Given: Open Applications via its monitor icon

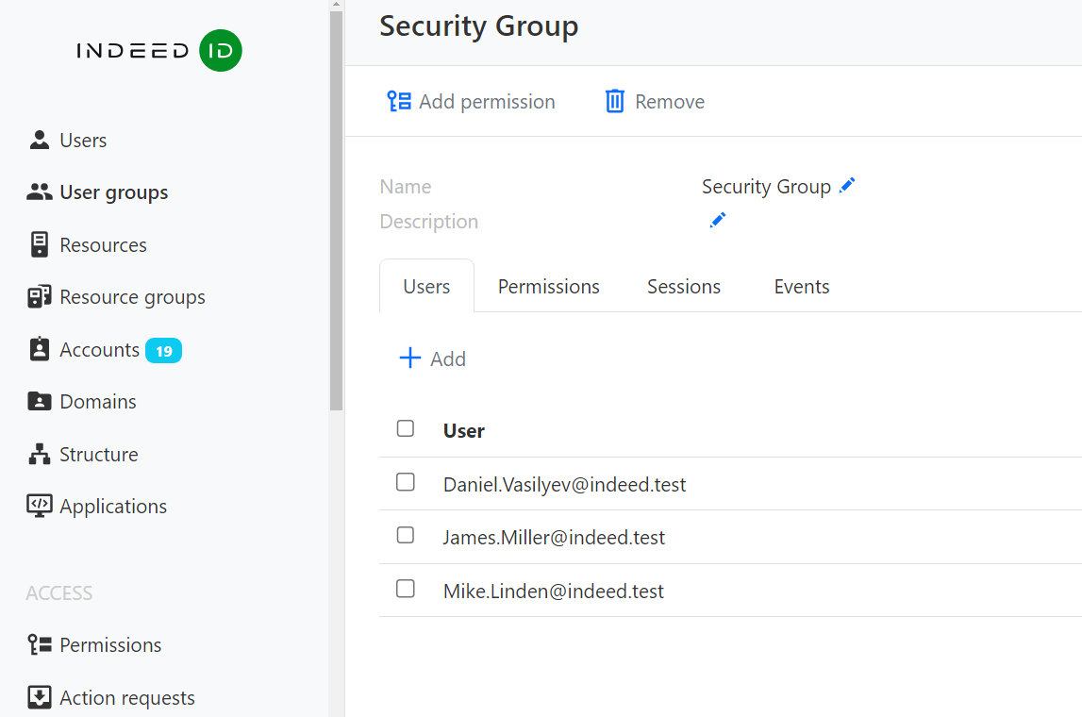Looking at the screenshot, I should pos(39,507).
